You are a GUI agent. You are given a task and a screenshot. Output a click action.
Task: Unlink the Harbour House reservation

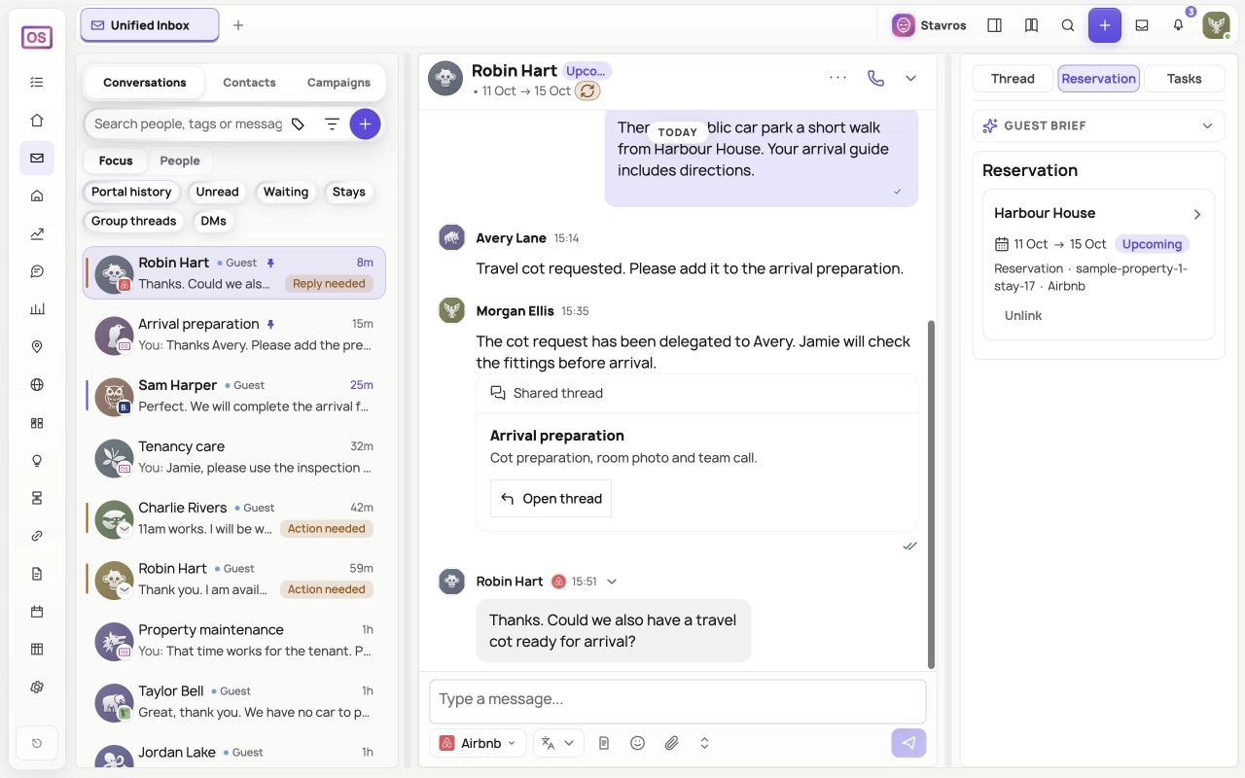[x=1023, y=315]
